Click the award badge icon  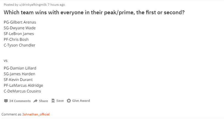tap(69, 101)
